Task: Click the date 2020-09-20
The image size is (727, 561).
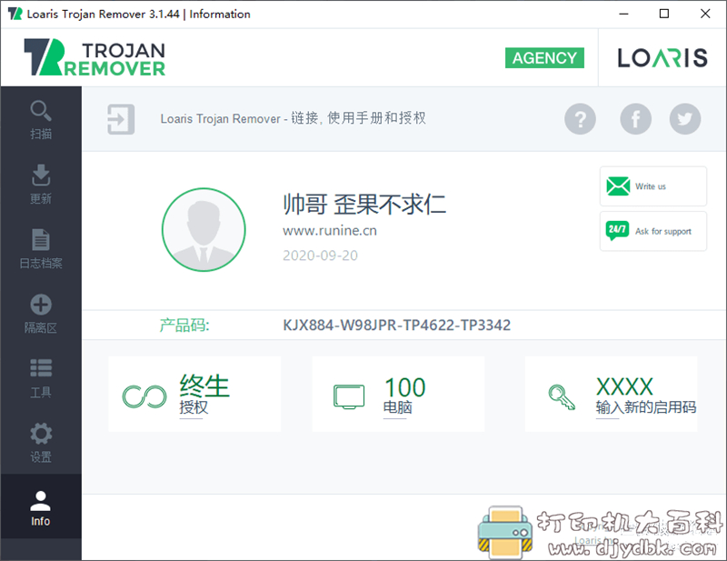Action: pyautogui.click(x=321, y=255)
